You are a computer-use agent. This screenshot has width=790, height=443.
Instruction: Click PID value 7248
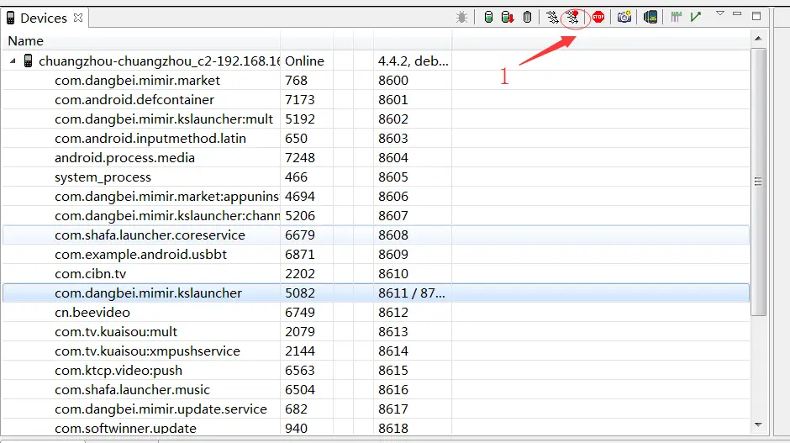[300, 158]
